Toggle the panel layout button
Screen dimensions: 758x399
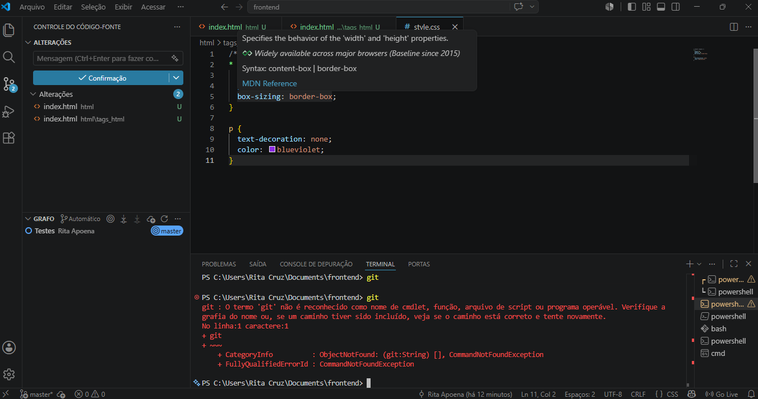tap(661, 7)
